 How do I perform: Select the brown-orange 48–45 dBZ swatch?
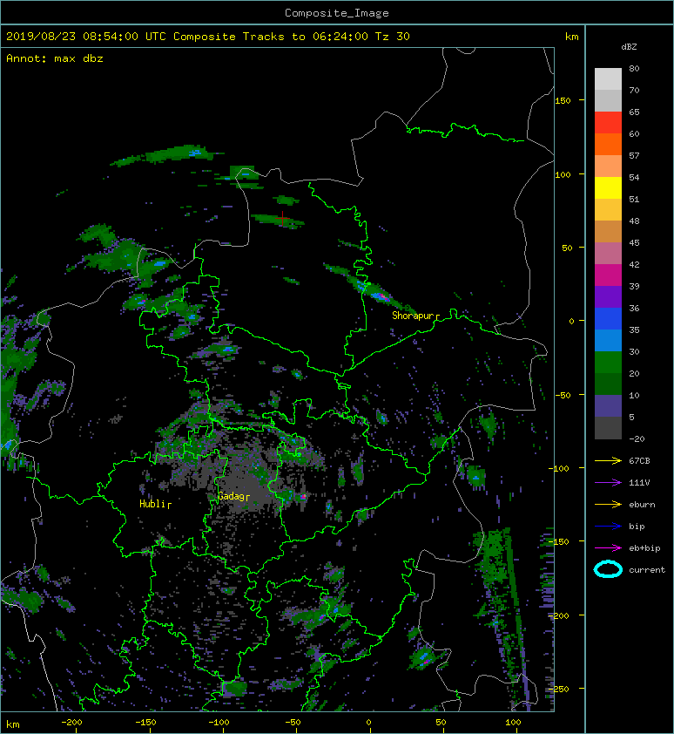[x=608, y=232]
